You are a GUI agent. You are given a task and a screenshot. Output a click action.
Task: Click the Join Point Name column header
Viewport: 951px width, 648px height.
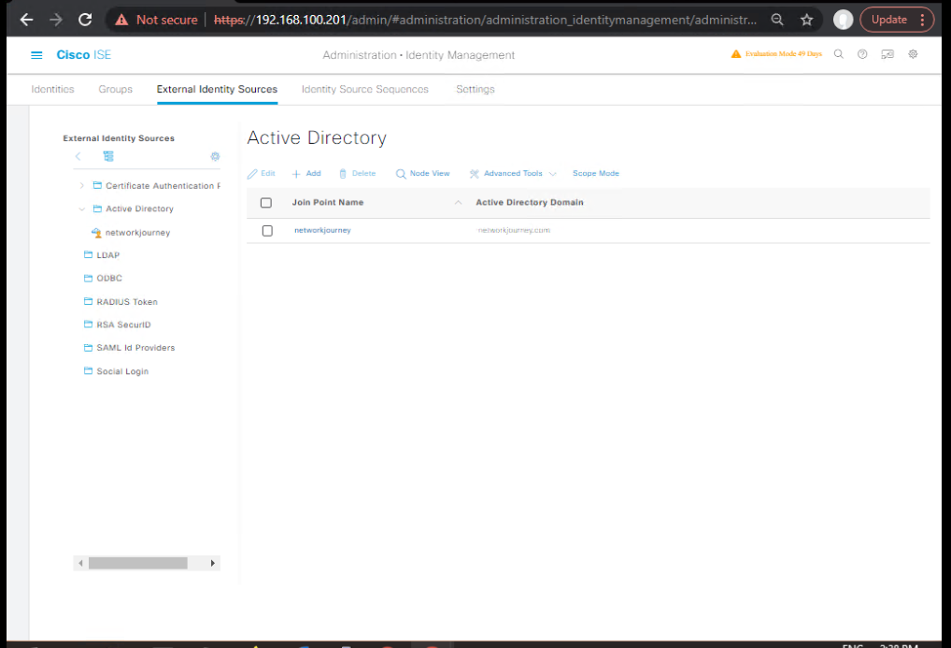pos(328,203)
